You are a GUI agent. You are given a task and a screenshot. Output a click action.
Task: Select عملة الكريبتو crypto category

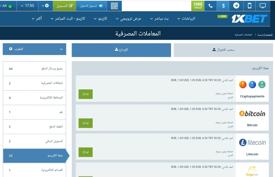coord(35,156)
